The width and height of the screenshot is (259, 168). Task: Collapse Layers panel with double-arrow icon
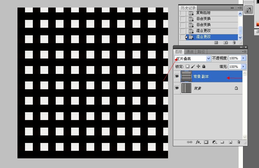[241, 47]
